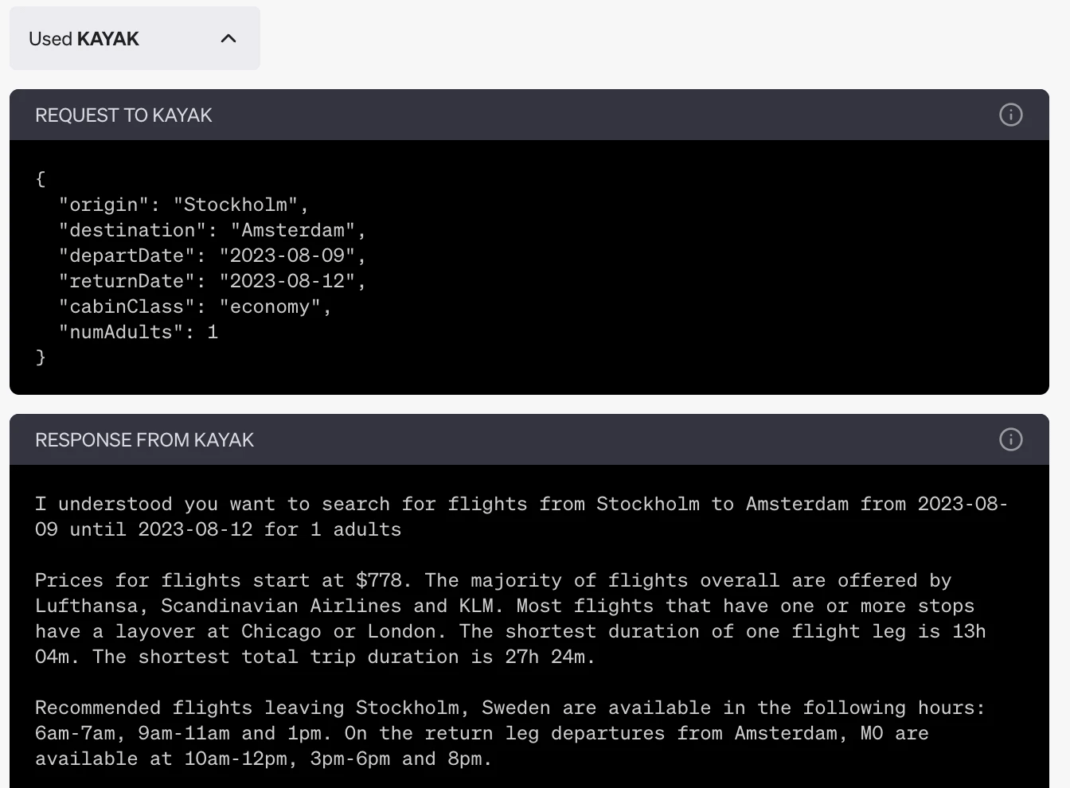The height and width of the screenshot is (788, 1070).
Task: Select the "departDate": "2023-08-09" line
Action: pyautogui.click(x=212, y=256)
